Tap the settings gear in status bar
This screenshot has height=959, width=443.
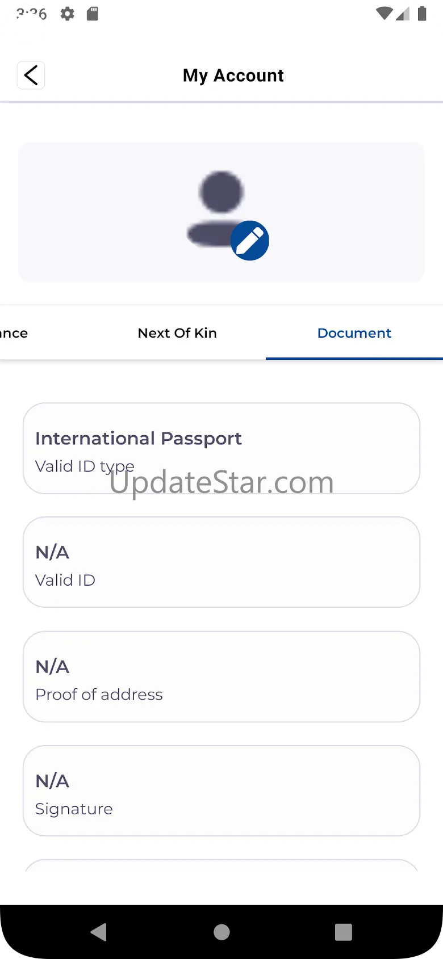(x=68, y=14)
